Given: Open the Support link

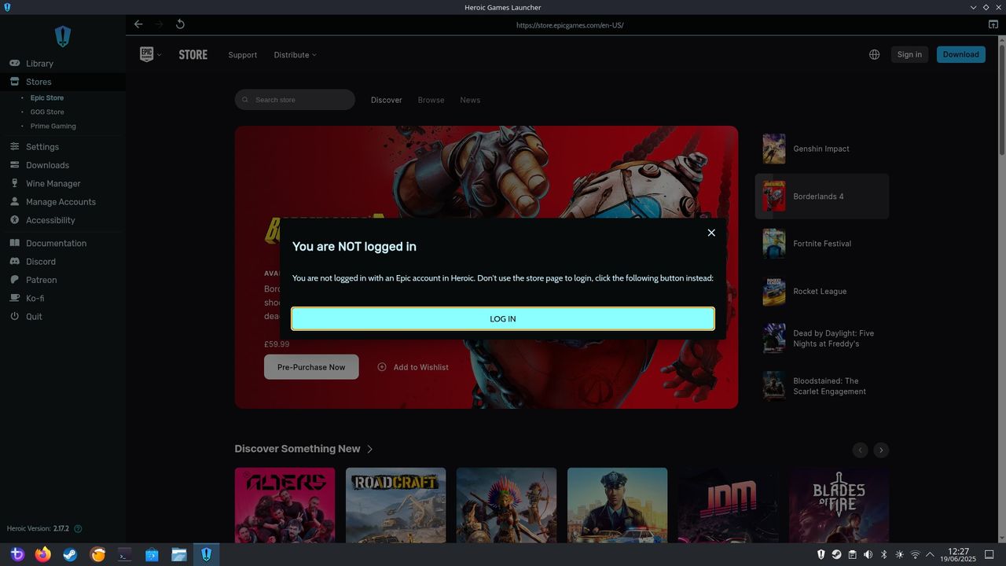Looking at the screenshot, I should click(243, 55).
